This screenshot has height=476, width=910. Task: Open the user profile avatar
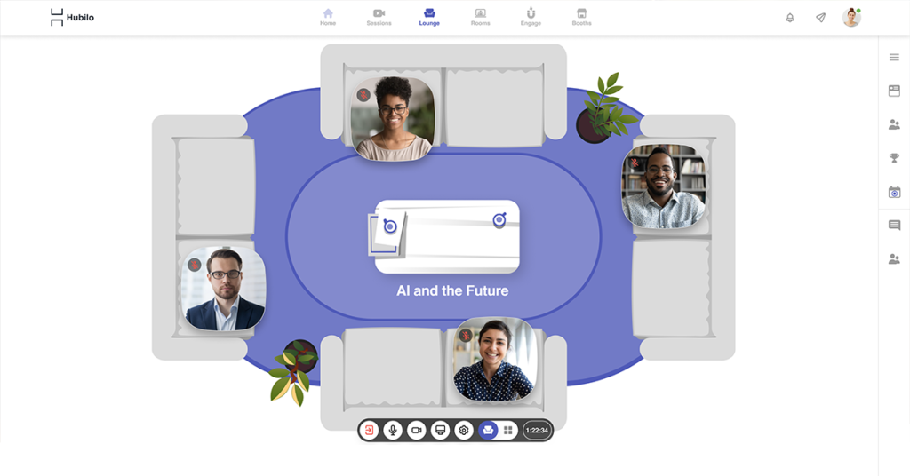(x=851, y=18)
